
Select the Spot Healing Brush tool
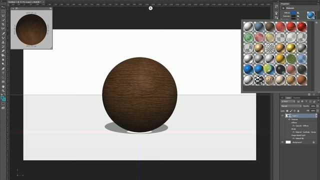click(3, 33)
